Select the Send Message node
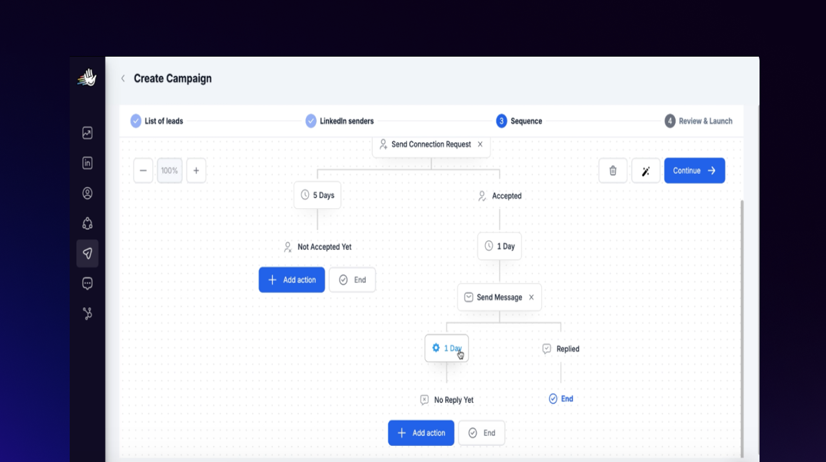Screen dimensions: 826x462 499,297
